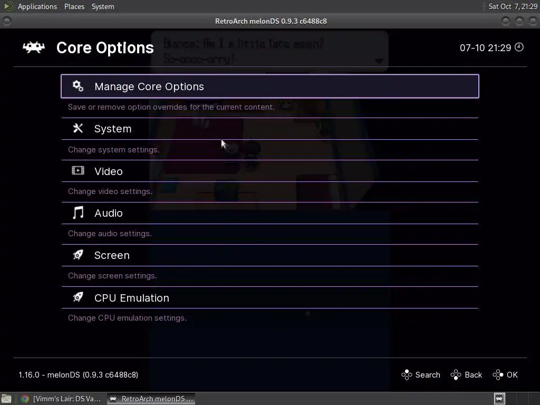Viewport: 540px width, 405px height.
Task: Click 'Change video settings.' description
Action: [x=110, y=191]
